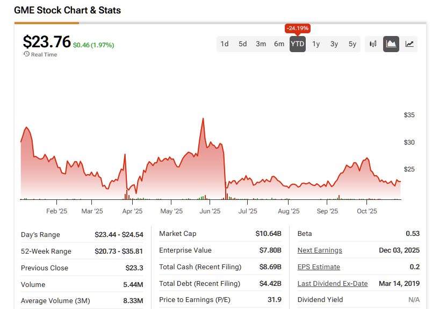Screen dimensions: 439x309
Task: Click the Real Time clock icon
Action: 26,54
